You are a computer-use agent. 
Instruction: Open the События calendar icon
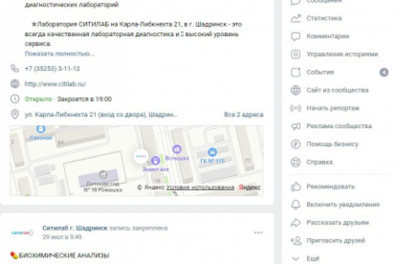pos(295,72)
